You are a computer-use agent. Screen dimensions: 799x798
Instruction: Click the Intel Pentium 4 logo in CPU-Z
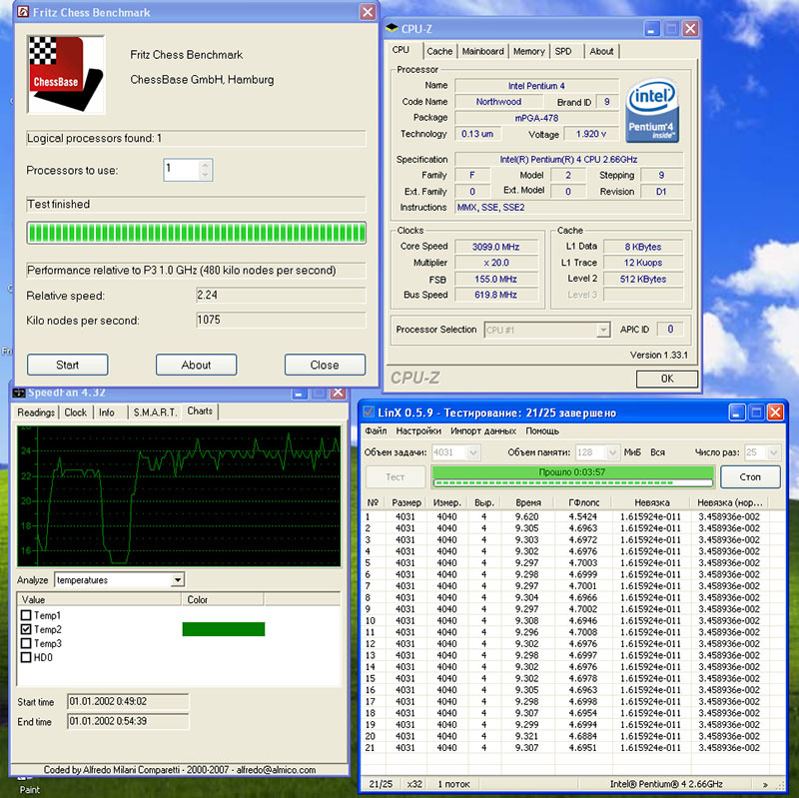pyautogui.click(x=652, y=110)
